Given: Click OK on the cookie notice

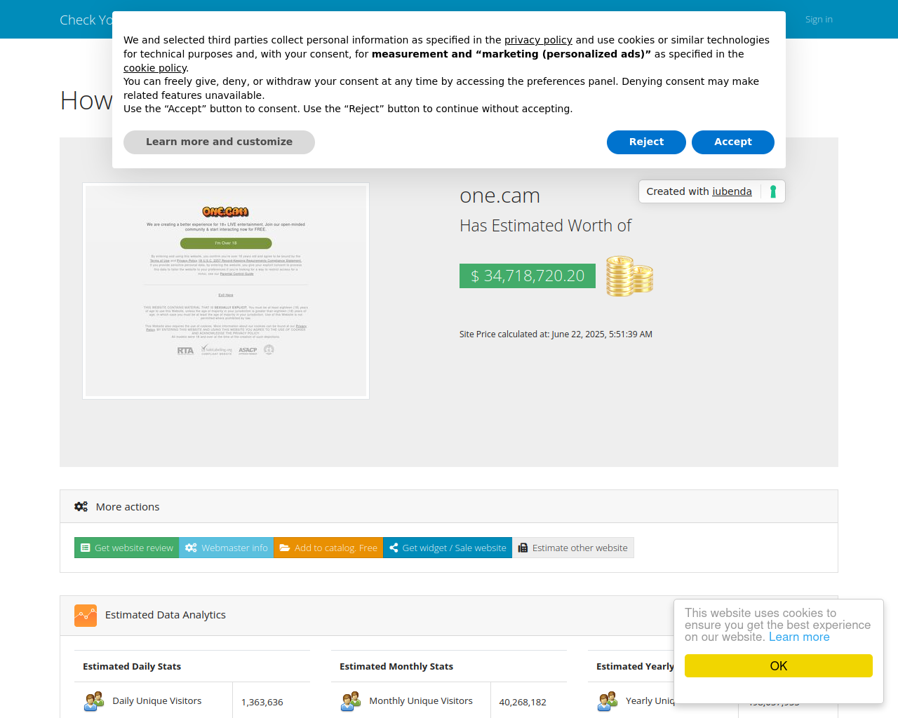Looking at the screenshot, I should click(779, 665).
